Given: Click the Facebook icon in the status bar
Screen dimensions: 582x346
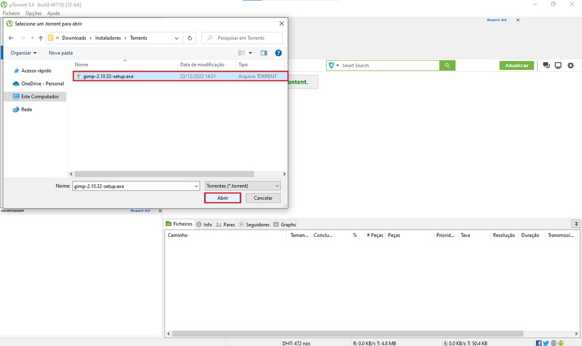Looking at the screenshot, I should pyautogui.click(x=538, y=343).
